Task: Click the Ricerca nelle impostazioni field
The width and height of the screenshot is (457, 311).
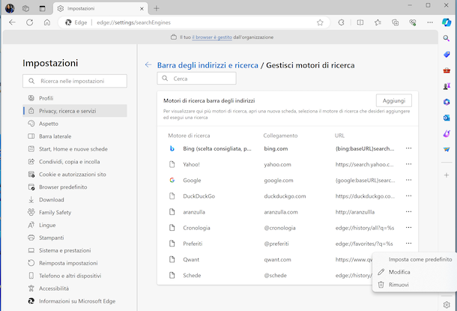Action: (75, 81)
